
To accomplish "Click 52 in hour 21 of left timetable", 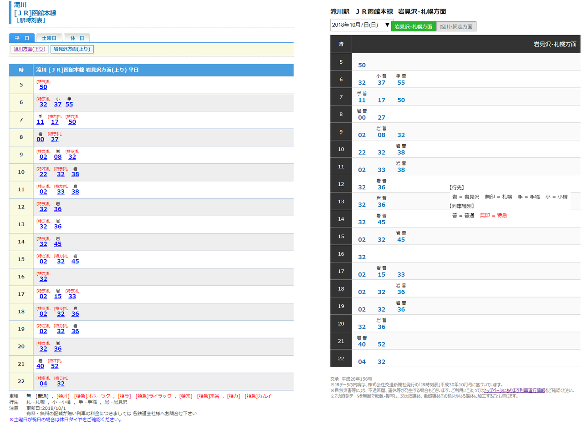I will 55,366.
